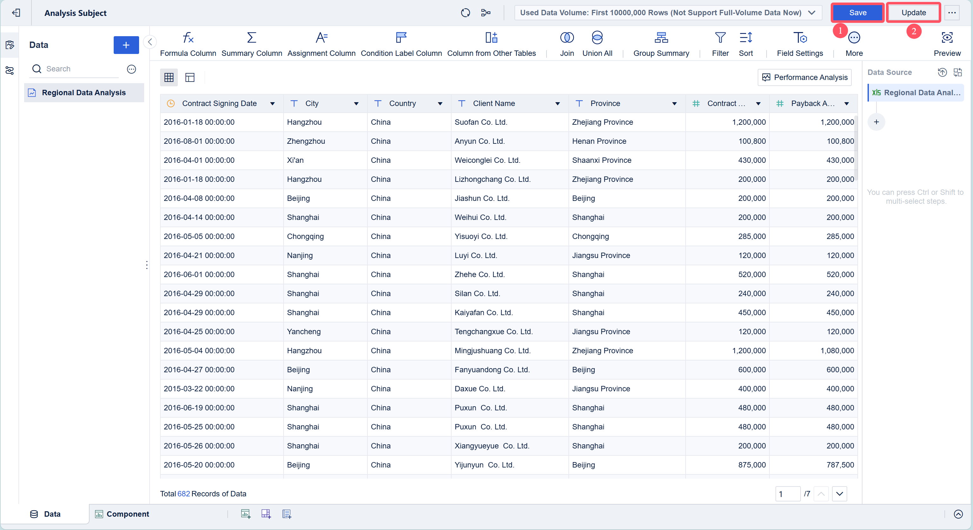Click the Update button
Image resolution: width=973 pixels, height=530 pixels.
pos(913,13)
